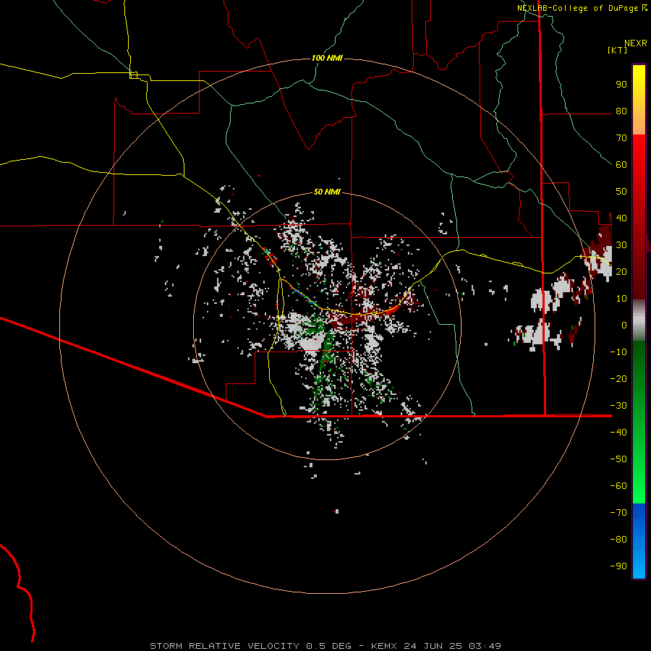The width and height of the screenshot is (651, 651).
Task: Click the 50 NMI range ring label
Action: click(327, 192)
